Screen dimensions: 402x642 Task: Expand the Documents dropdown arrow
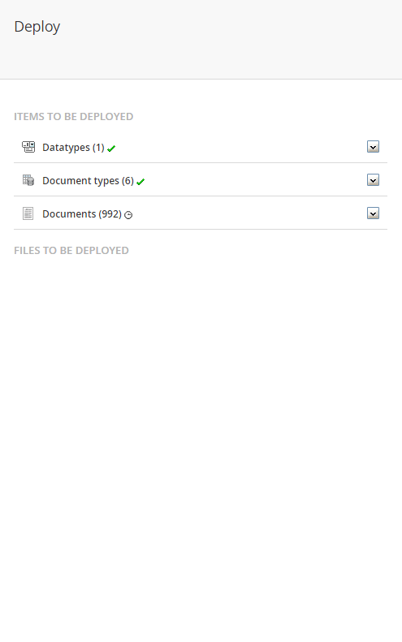373,213
